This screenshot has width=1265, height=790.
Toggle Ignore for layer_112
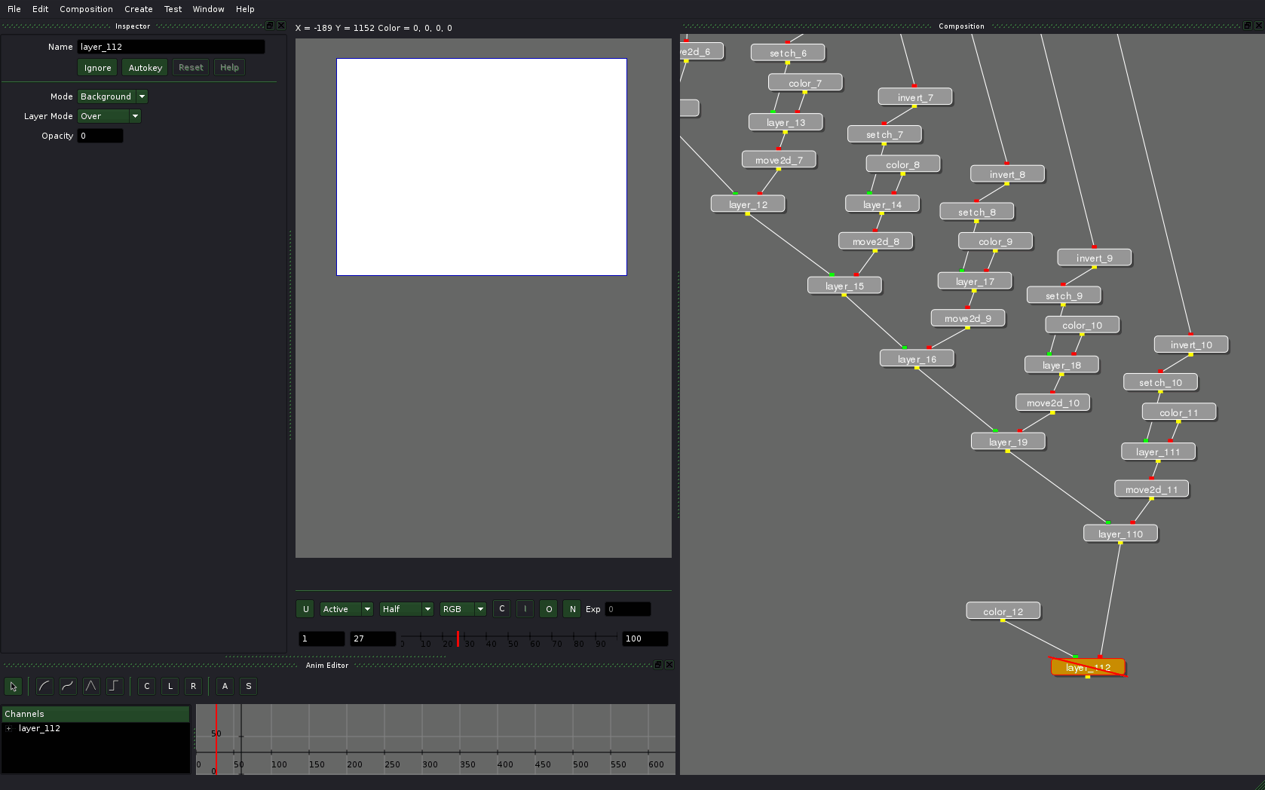click(x=97, y=68)
